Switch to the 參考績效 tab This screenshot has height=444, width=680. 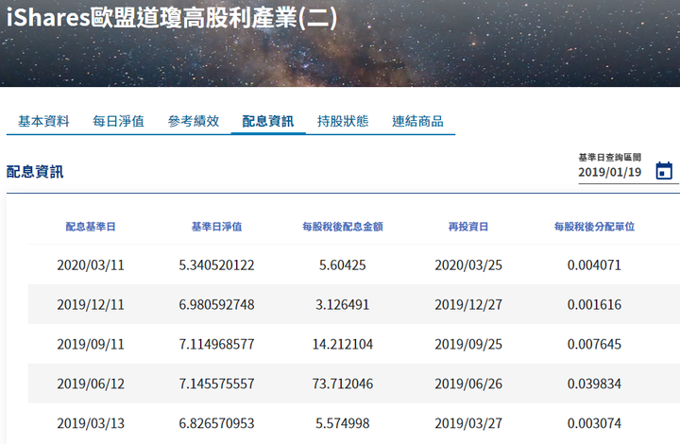[194, 121]
